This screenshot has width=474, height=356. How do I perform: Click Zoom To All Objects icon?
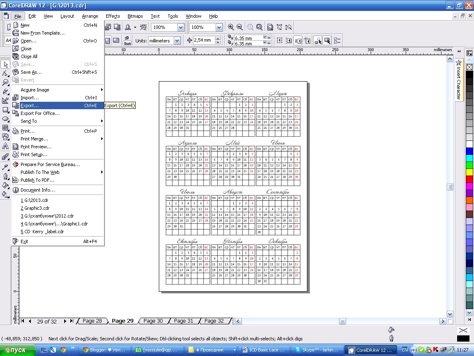click(x=259, y=27)
